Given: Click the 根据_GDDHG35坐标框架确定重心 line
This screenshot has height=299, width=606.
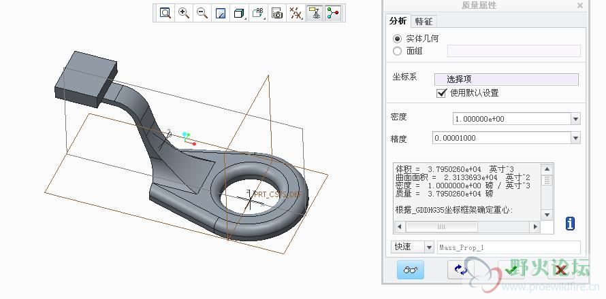Looking at the screenshot, I should (454, 210).
